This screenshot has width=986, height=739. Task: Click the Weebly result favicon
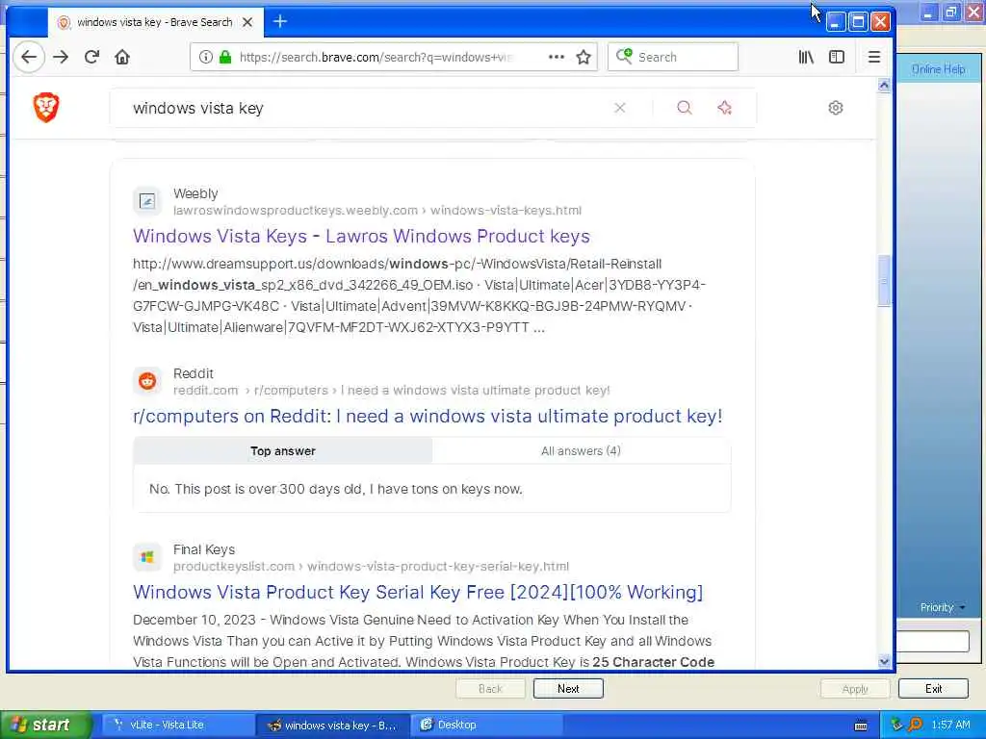[x=147, y=201]
